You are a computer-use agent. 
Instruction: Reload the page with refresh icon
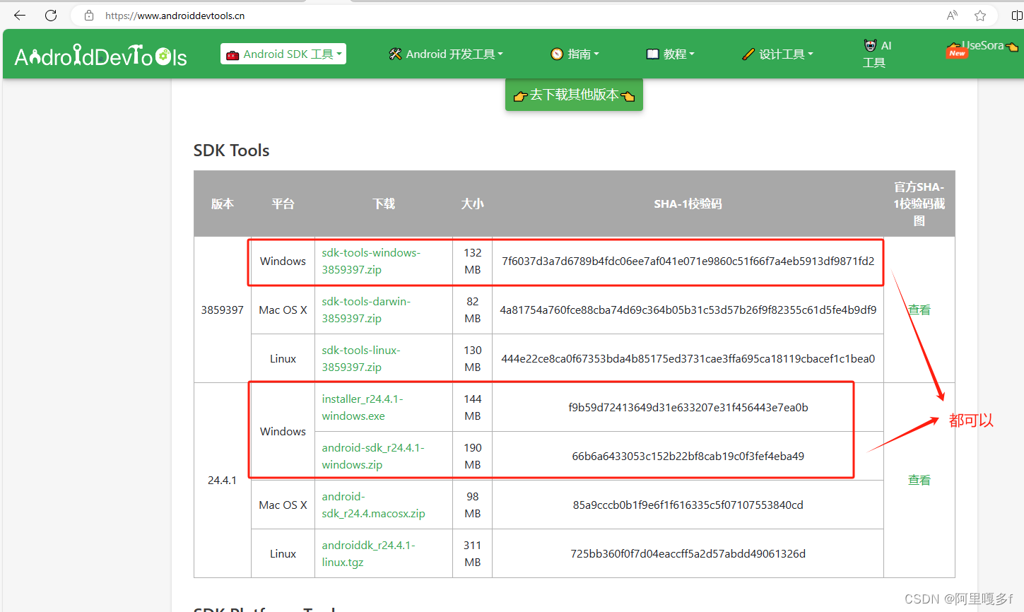click(x=51, y=15)
